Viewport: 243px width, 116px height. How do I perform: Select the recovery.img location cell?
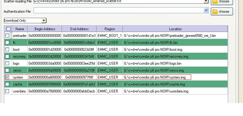pyautogui.click(x=175, y=56)
